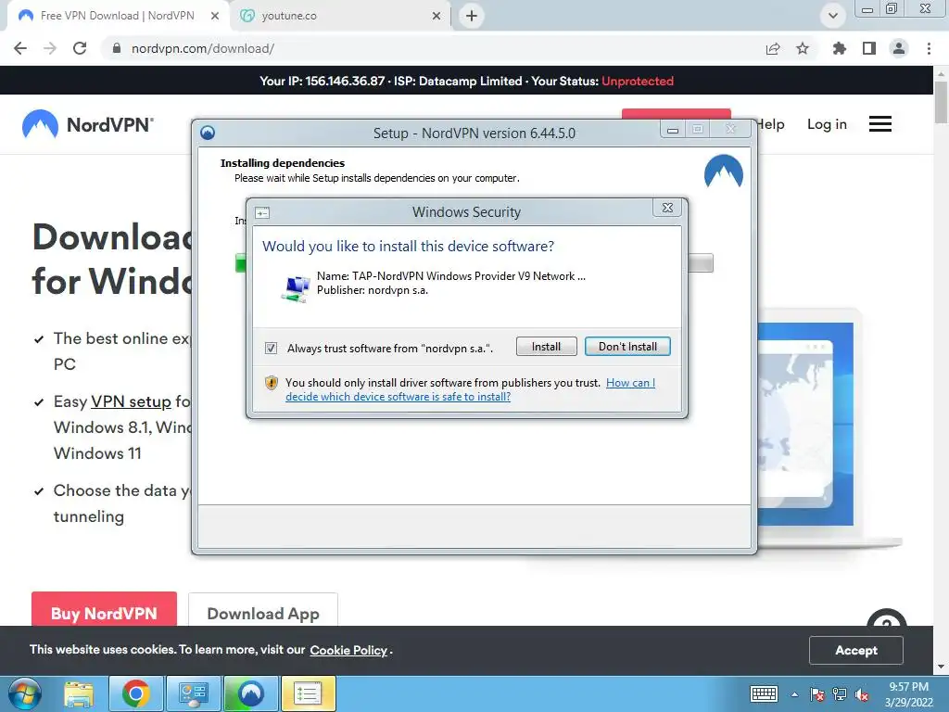949x712 pixels.
Task: Click the Chrome taskbar icon
Action: click(135, 693)
